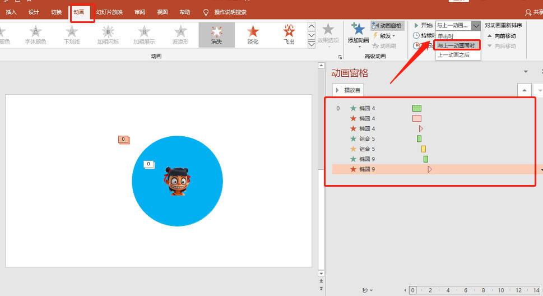Viewport: 543px width, 296px height.
Task: Apply the 飞出 (Fly Out) animation
Action: [289, 35]
